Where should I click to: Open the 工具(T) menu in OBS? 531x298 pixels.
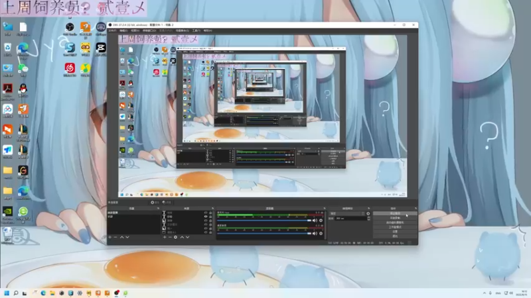(x=196, y=30)
